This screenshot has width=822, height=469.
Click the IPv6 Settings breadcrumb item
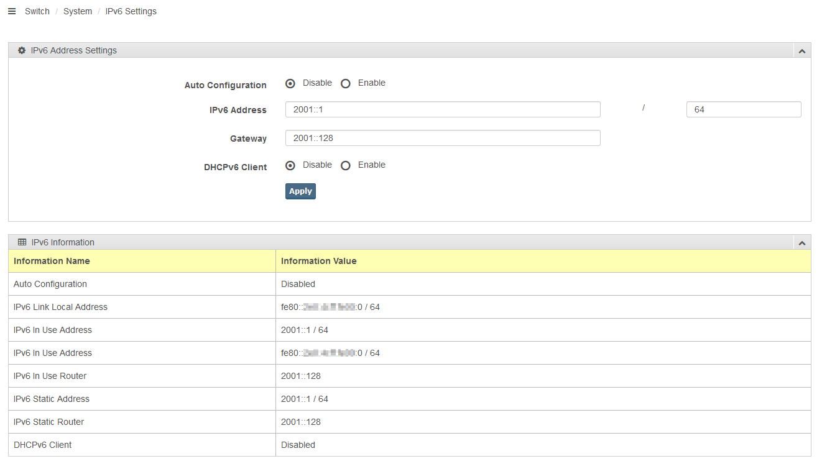click(x=131, y=11)
